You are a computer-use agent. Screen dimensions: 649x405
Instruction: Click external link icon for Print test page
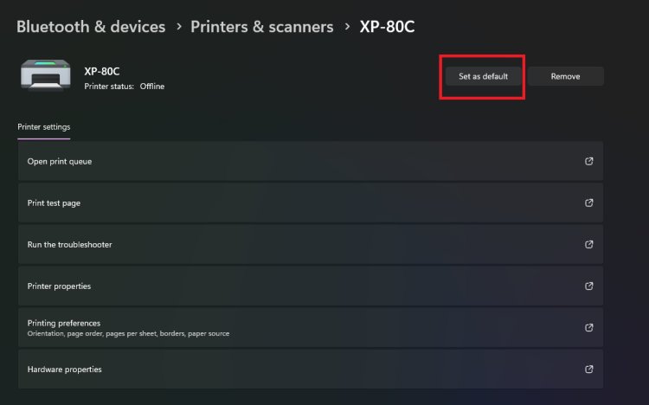[x=589, y=202]
